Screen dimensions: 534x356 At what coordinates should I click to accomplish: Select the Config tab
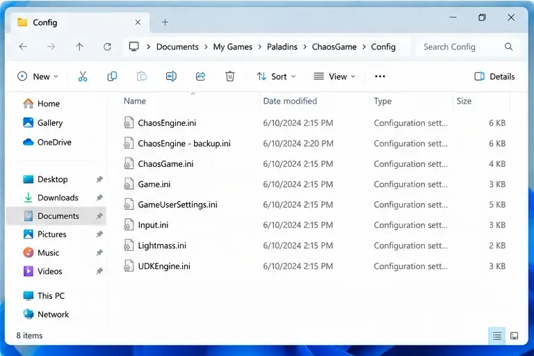(x=80, y=22)
